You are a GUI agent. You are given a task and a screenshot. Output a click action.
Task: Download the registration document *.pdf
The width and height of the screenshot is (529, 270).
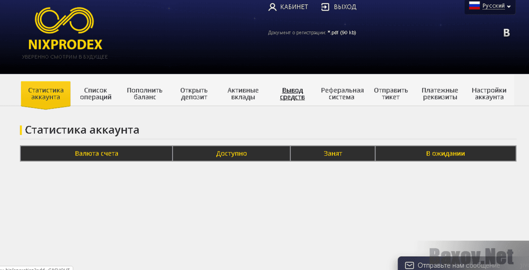(341, 33)
